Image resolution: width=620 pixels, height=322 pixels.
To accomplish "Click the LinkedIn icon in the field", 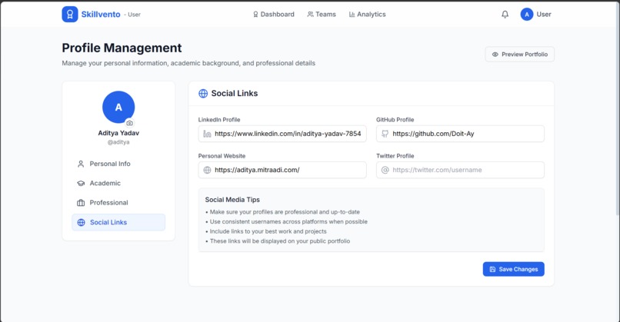I will (207, 134).
